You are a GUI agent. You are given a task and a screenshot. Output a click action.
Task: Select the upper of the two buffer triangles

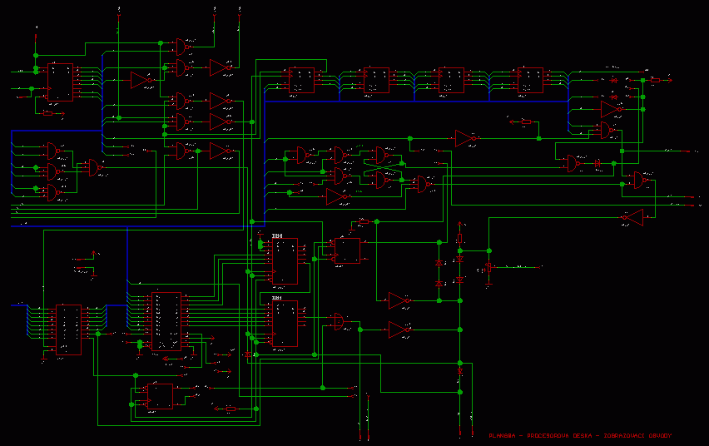pyautogui.click(x=399, y=300)
